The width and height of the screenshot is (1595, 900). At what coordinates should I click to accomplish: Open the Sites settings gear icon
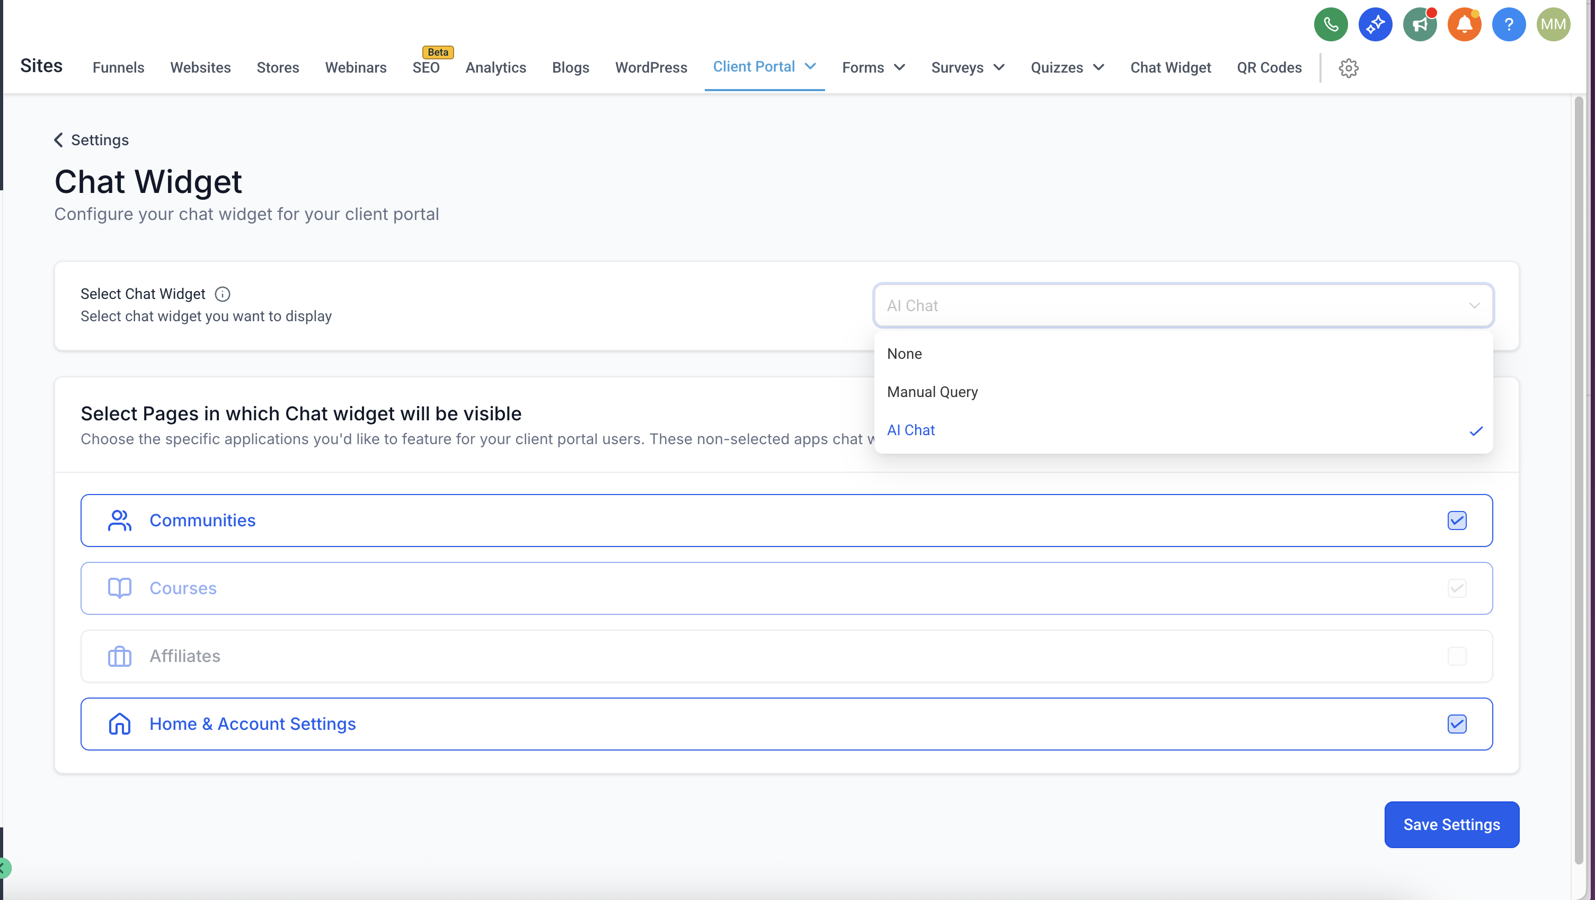coord(1349,68)
